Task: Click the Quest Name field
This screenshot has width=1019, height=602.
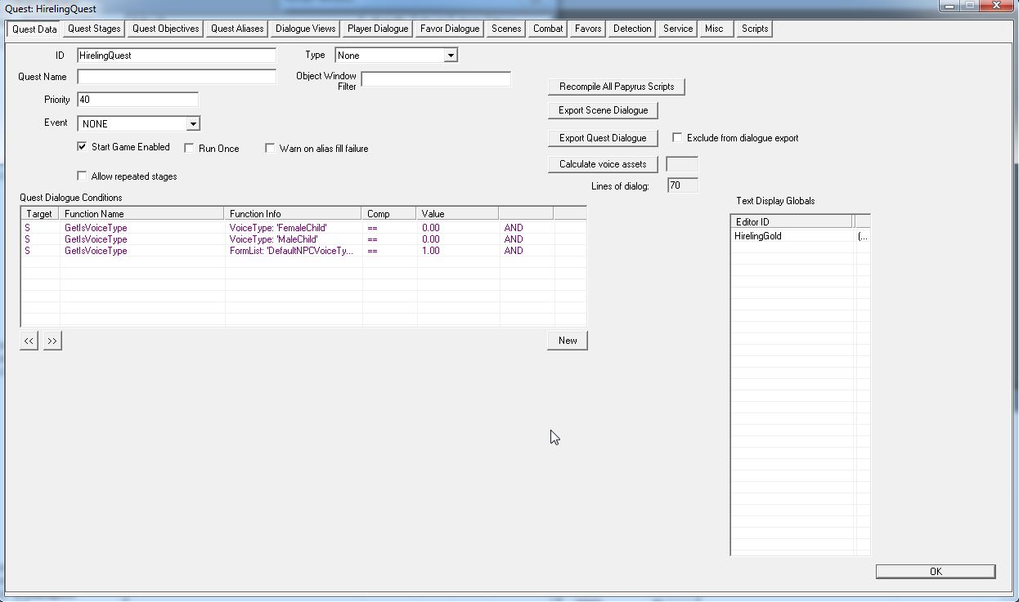Action: coord(177,77)
